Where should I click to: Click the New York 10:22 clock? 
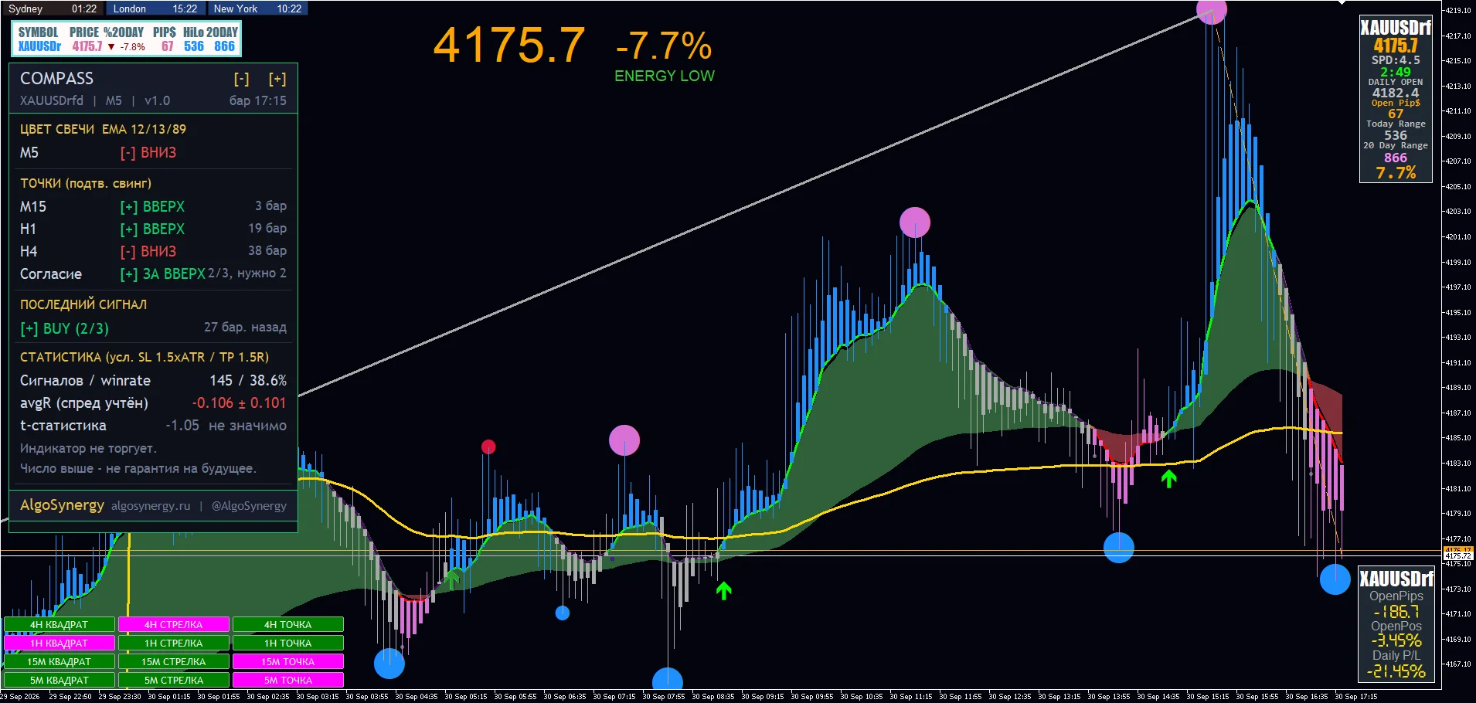pyautogui.click(x=257, y=8)
